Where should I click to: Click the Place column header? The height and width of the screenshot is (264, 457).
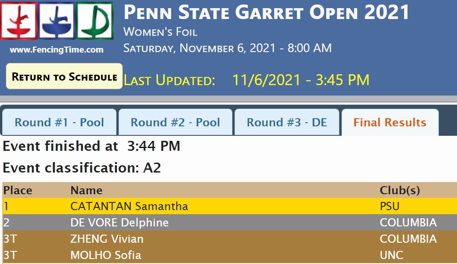click(18, 190)
